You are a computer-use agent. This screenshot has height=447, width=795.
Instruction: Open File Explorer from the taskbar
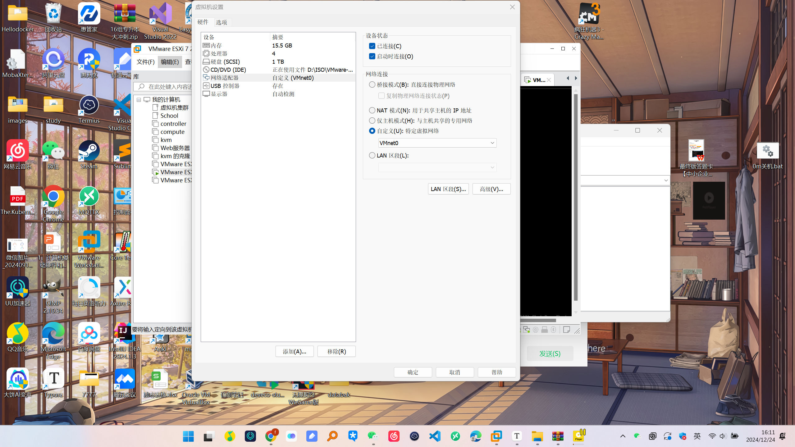537,436
